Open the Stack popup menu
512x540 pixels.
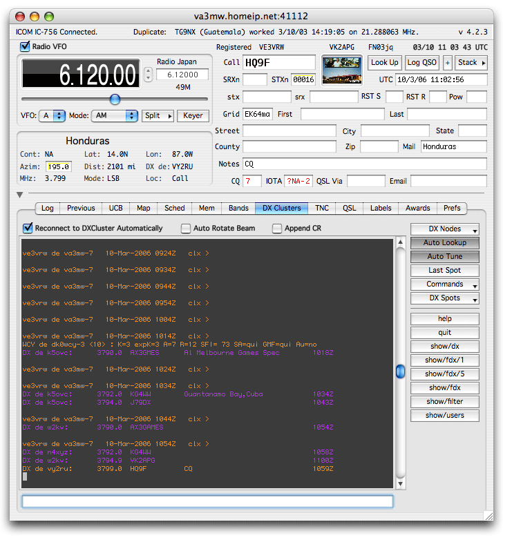pos(471,63)
